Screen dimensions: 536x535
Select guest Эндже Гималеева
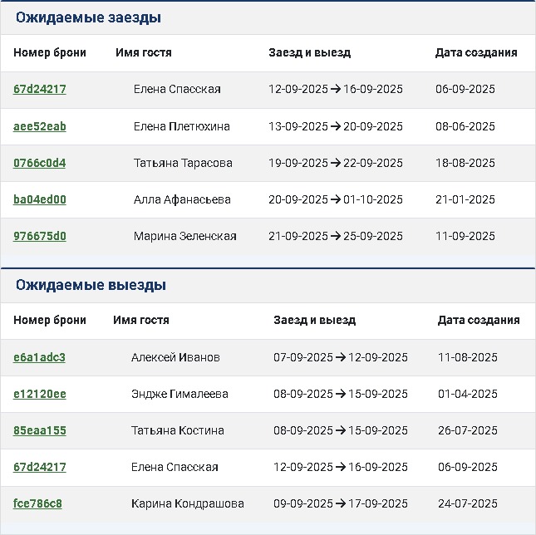(179, 394)
